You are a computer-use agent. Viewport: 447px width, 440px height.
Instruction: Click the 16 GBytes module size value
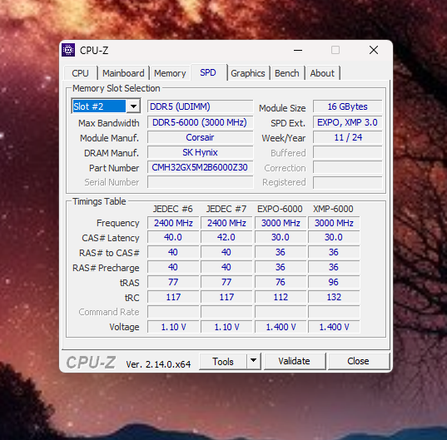click(347, 106)
